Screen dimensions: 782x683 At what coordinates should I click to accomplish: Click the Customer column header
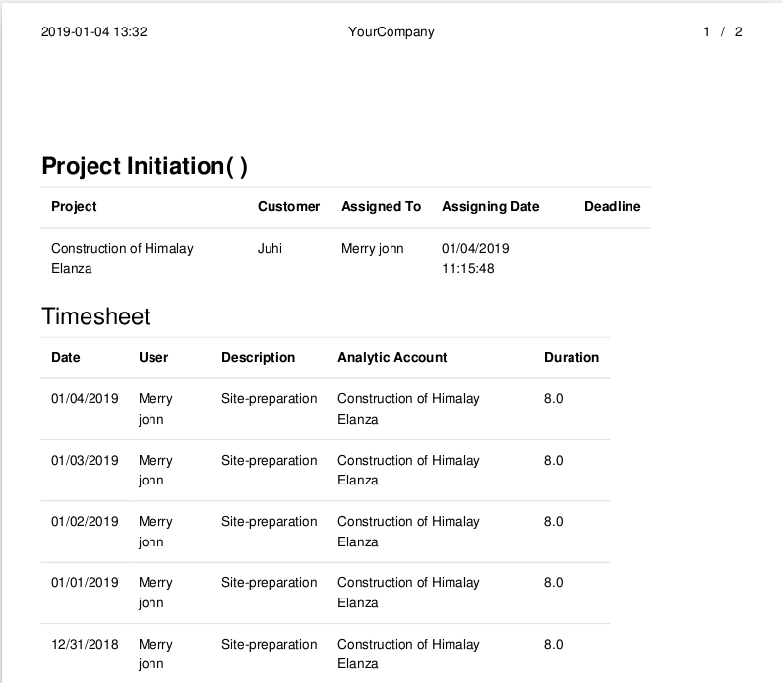point(288,206)
